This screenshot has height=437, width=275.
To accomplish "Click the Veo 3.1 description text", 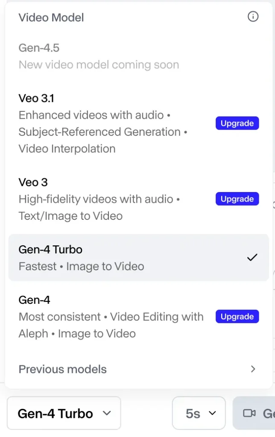I will 103,132.
